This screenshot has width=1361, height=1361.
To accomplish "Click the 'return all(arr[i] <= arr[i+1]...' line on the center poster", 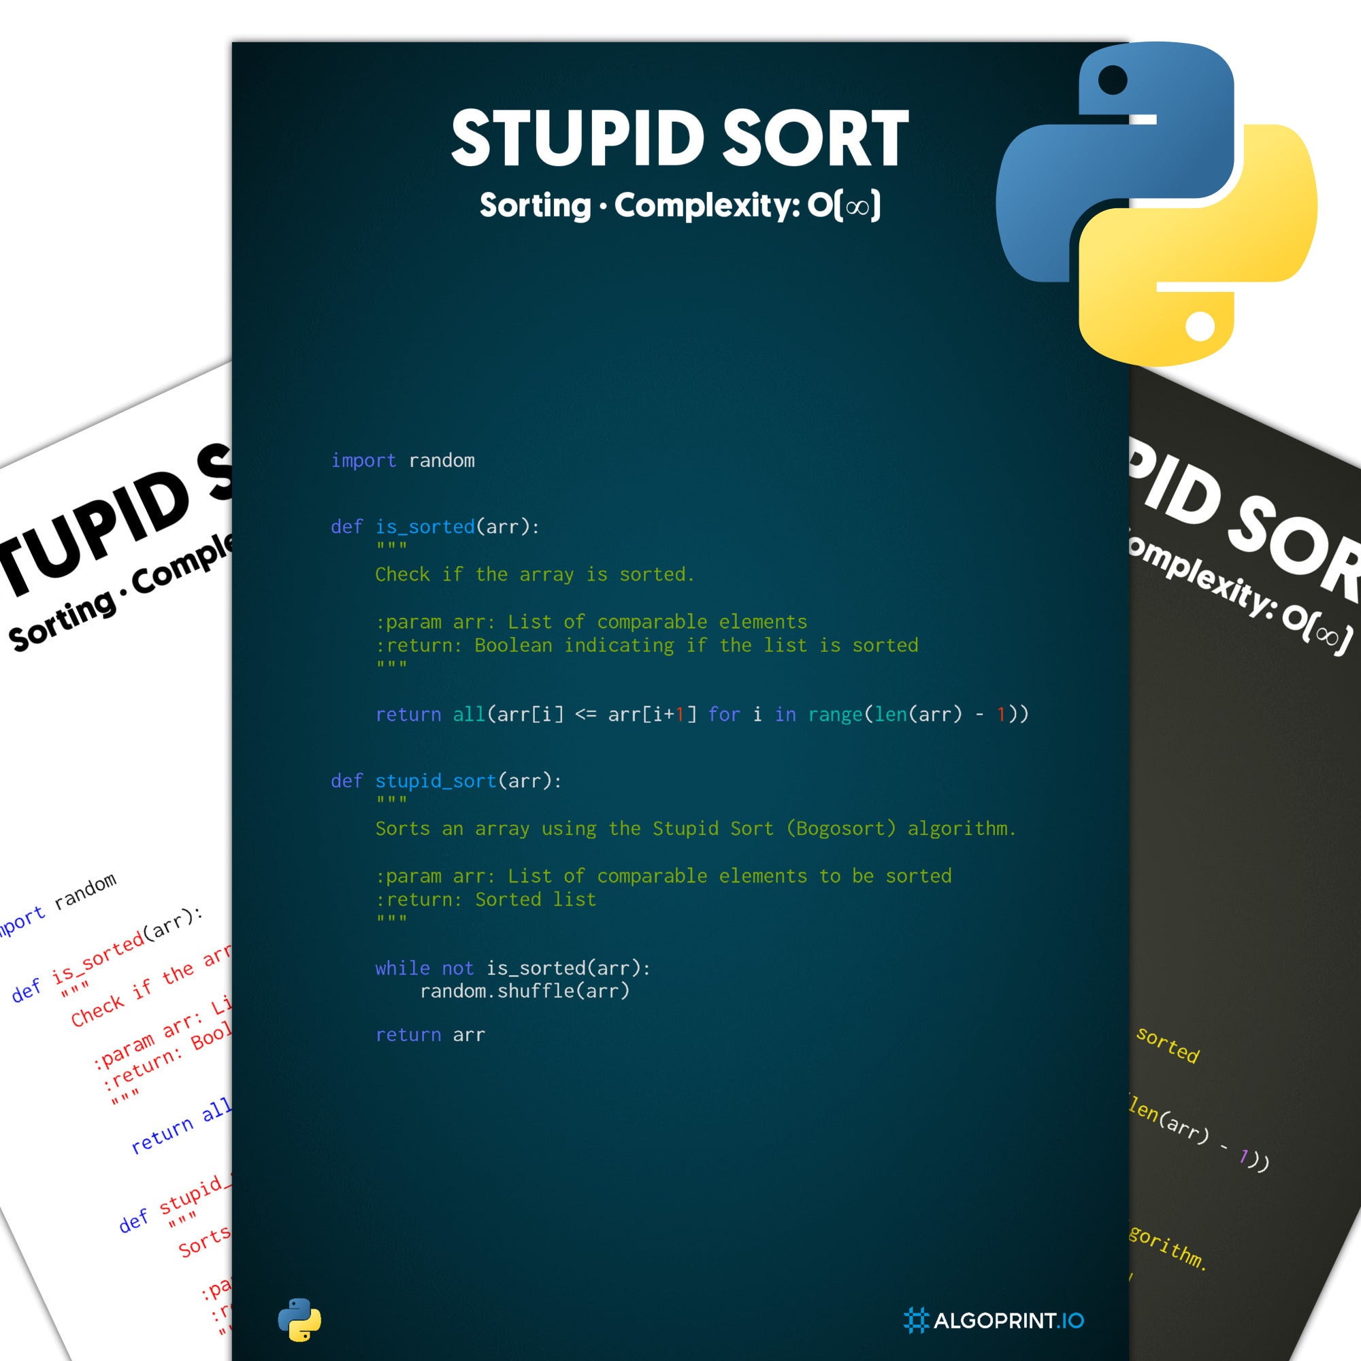I will (702, 715).
